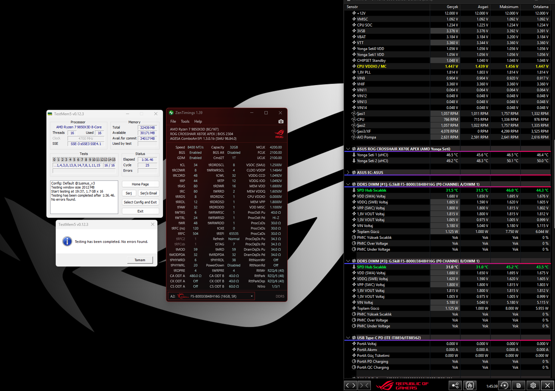Click the TestMem5 log text area

coord(84,197)
